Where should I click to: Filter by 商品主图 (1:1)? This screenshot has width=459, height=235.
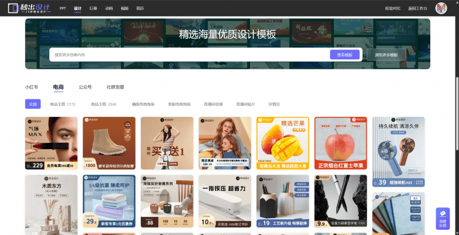[x=63, y=104]
